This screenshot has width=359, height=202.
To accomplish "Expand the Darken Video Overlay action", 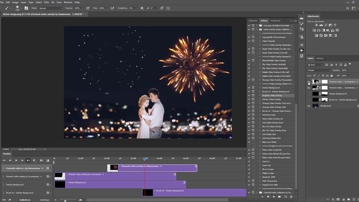I will pos(260,99).
